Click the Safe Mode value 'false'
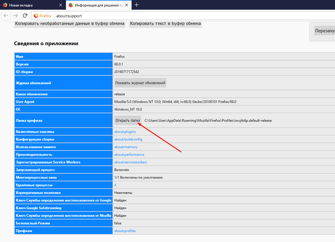Image resolution: width=335 pixels, height=242 pixels. [118, 223]
